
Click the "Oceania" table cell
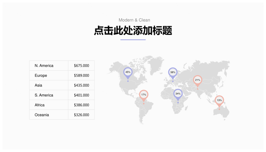coord(49,115)
